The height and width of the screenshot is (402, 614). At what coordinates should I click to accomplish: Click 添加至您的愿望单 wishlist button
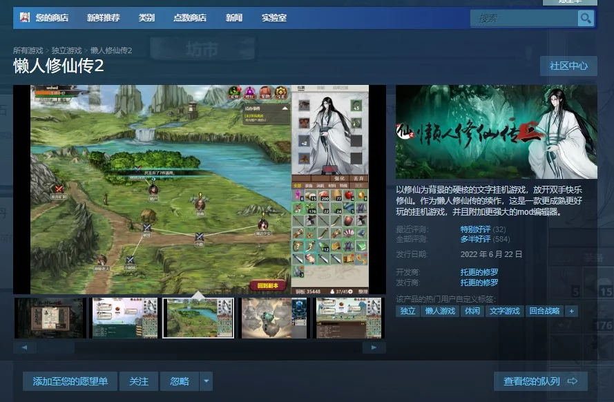[70, 381]
